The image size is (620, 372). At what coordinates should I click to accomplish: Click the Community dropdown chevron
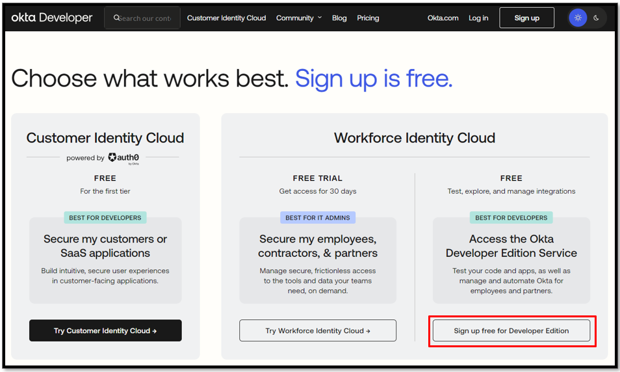click(320, 18)
